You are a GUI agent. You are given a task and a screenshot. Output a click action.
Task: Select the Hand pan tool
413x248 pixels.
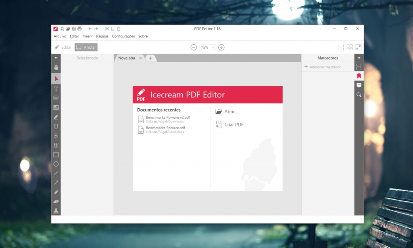(x=56, y=67)
